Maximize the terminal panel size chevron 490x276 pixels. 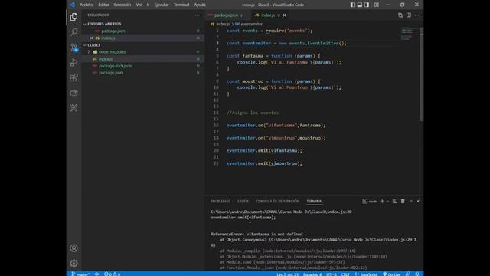click(x=411, y=201)
